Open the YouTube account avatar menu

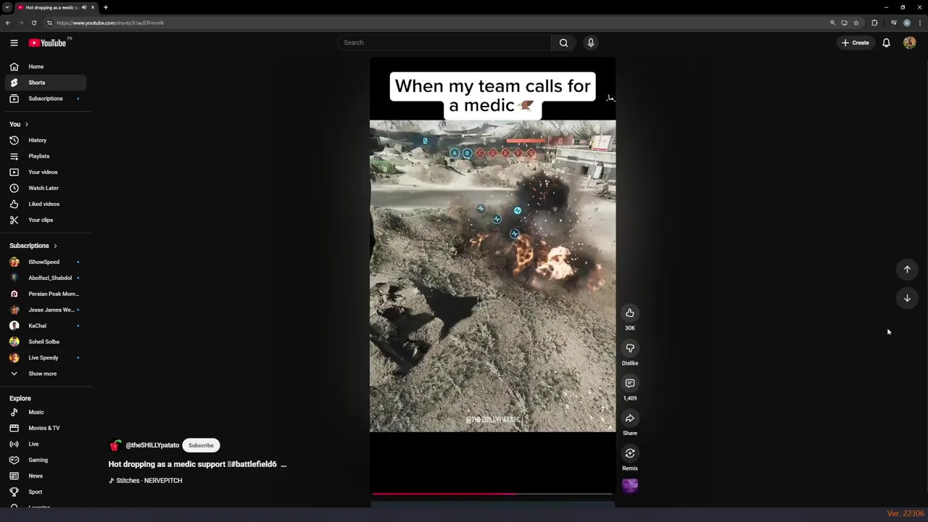pyautogui.click(x=909, y=43)
